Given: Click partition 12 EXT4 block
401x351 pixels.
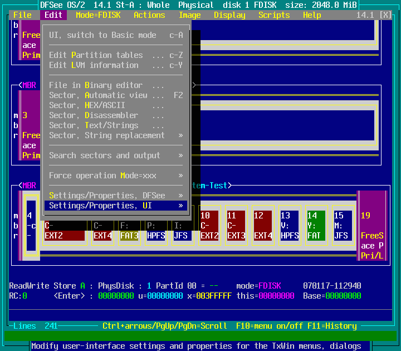Looking at the screenshot, I should (x=263, y=225).
